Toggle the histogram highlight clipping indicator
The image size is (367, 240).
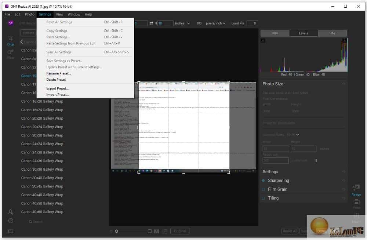(345, 40)
